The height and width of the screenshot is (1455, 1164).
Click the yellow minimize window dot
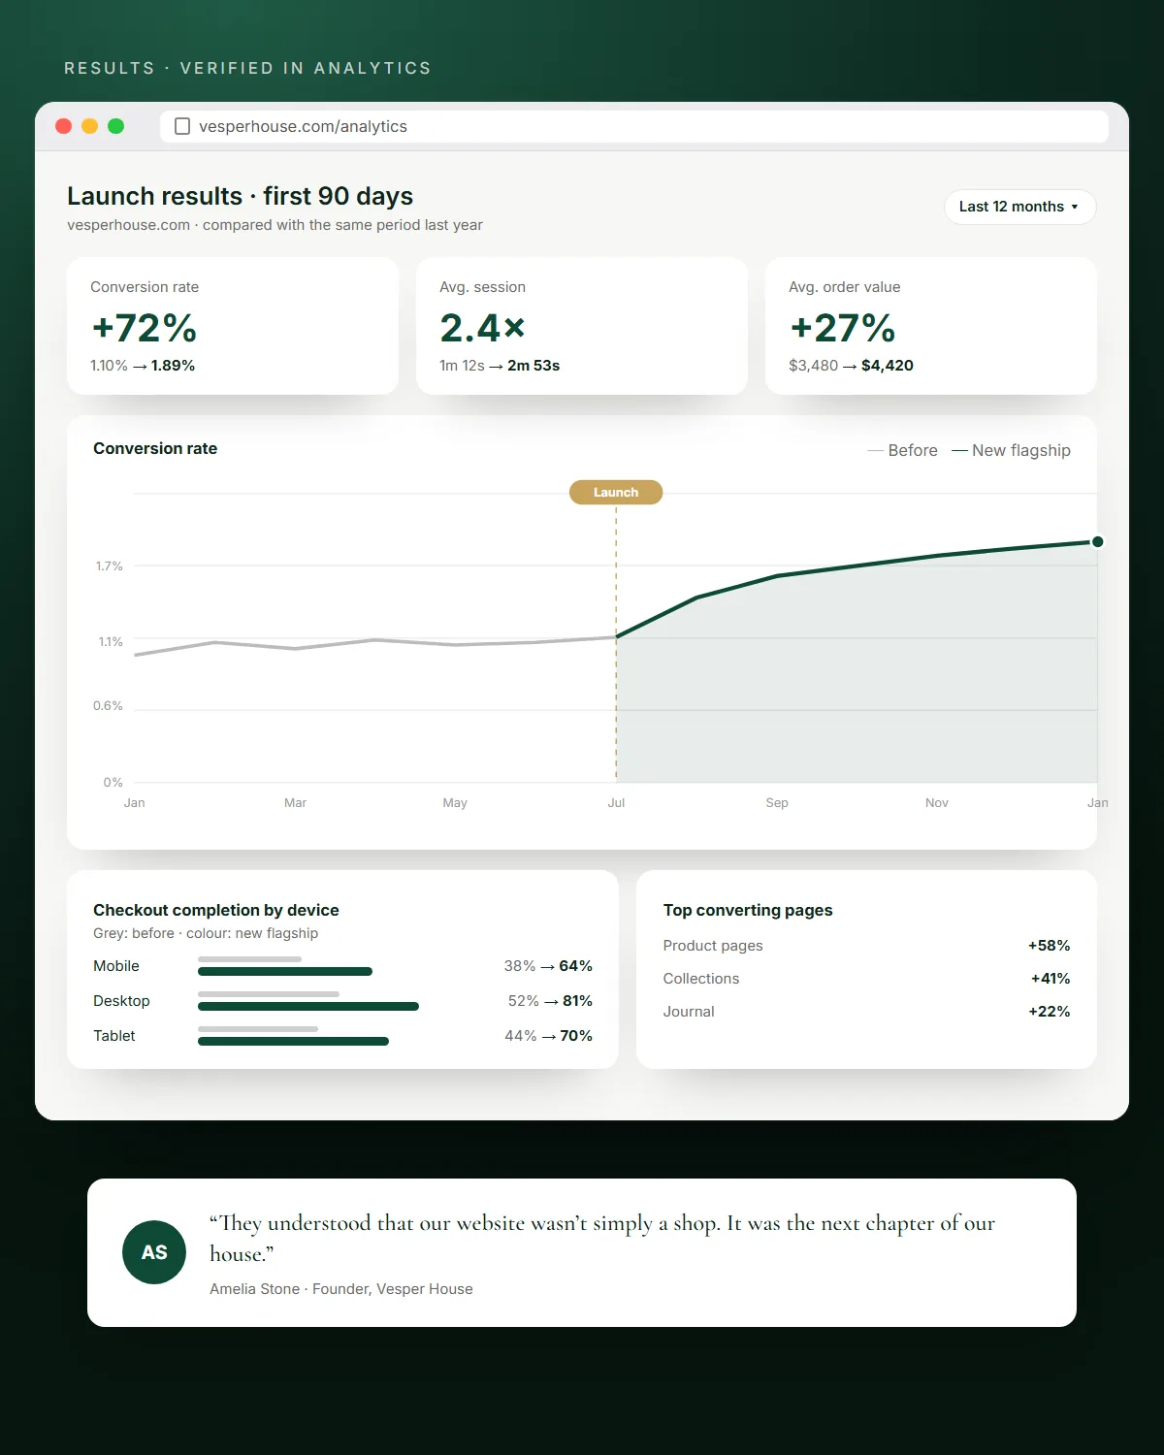click(x=90, y=126)
